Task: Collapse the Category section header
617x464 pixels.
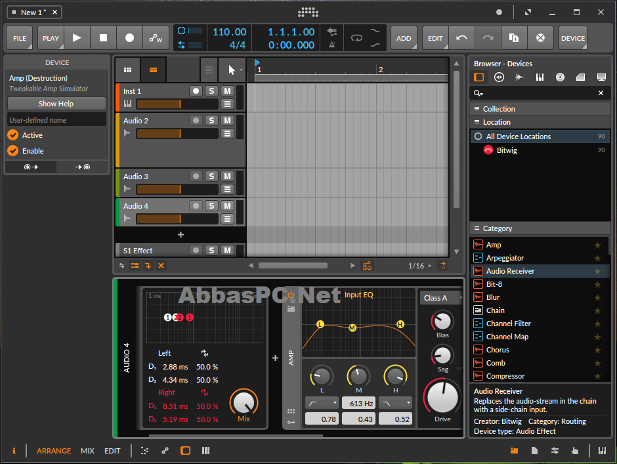Action: 540,228
